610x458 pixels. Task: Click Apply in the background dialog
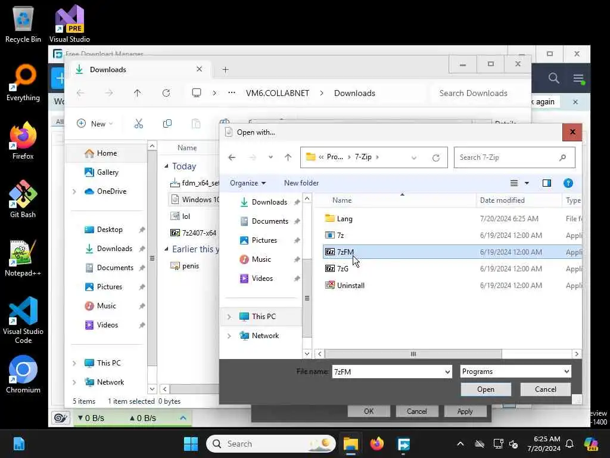click(465, 411)
